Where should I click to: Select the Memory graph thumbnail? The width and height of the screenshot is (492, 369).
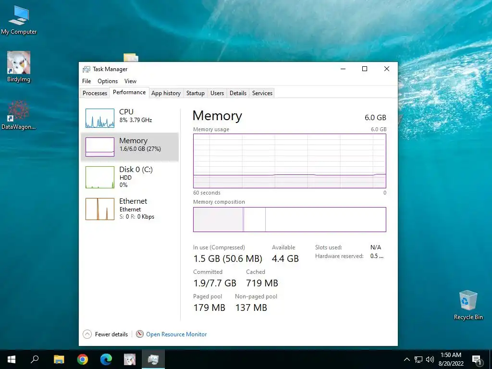[100, 147]
